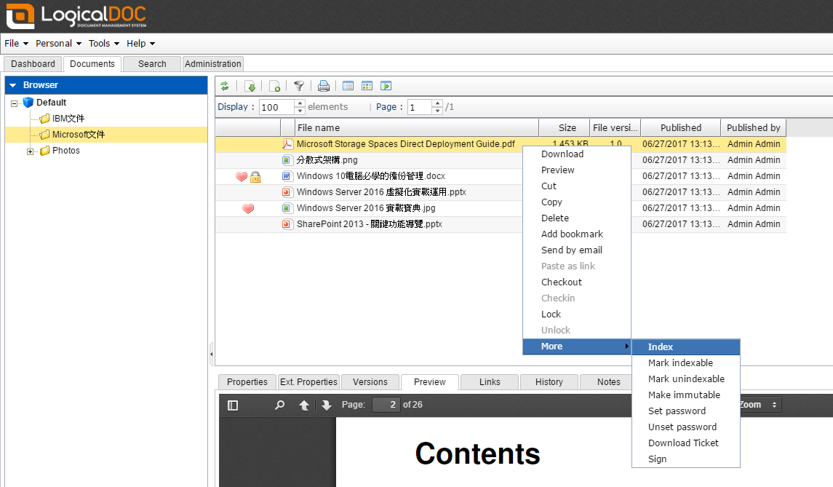Open the Personal menu
Viewport: 833px width, 487px height.
coord(58,44)
